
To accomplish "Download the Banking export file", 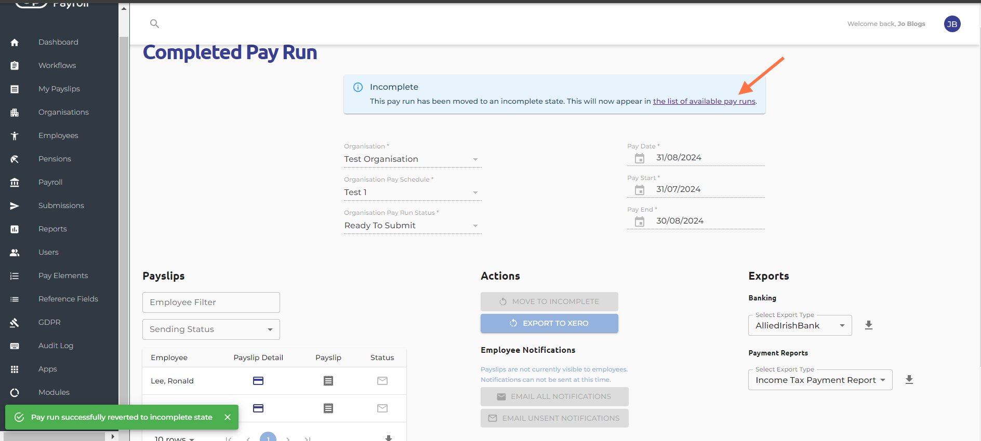I will [868, 325].
